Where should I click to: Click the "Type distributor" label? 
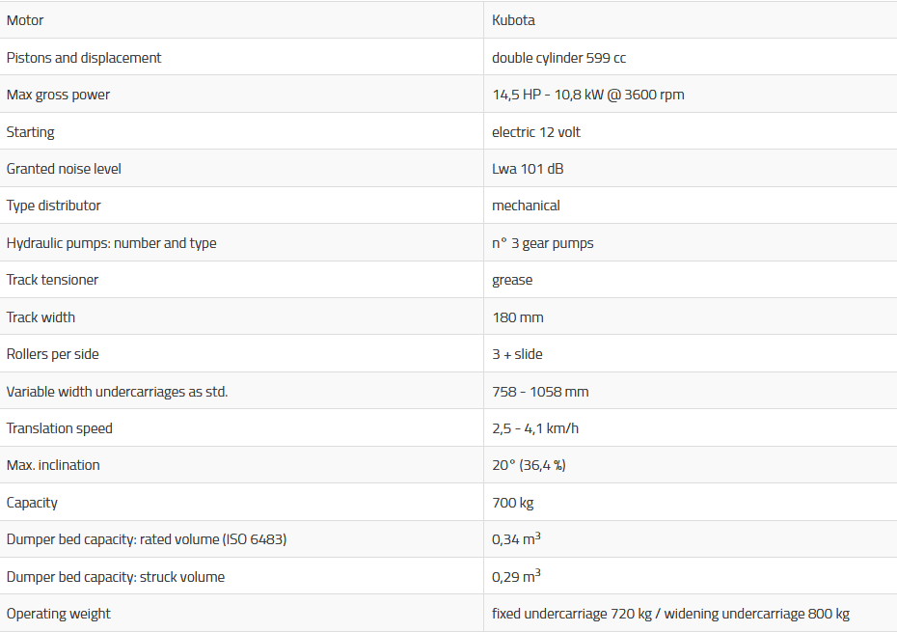54,206
